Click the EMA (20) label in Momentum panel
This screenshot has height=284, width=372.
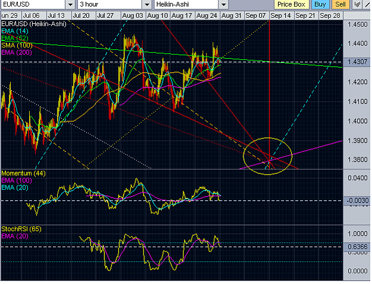[15, 188]
